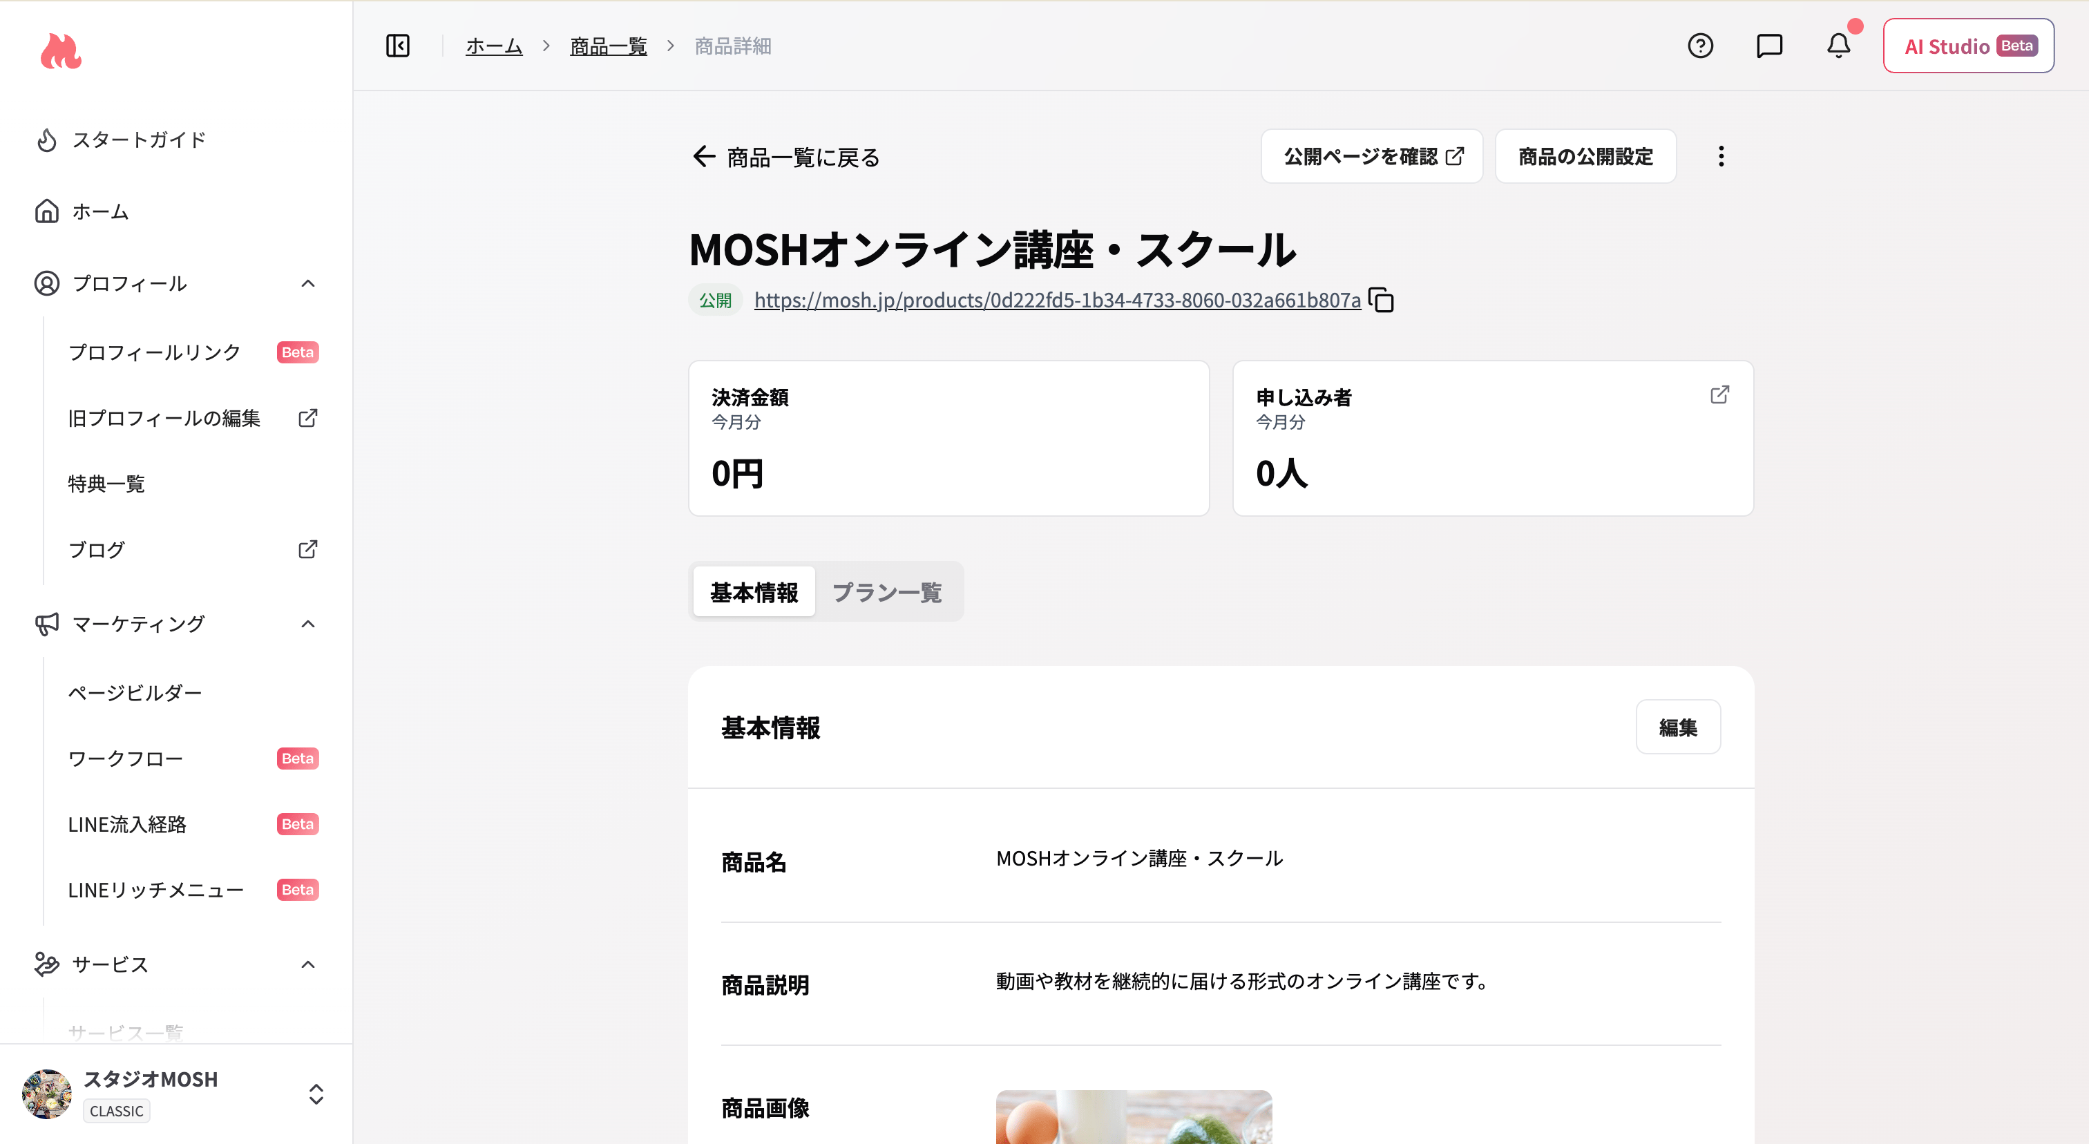Click the 公開 status badge
The height and width of the screenshot is (1144, 2089).
[715, 300]
